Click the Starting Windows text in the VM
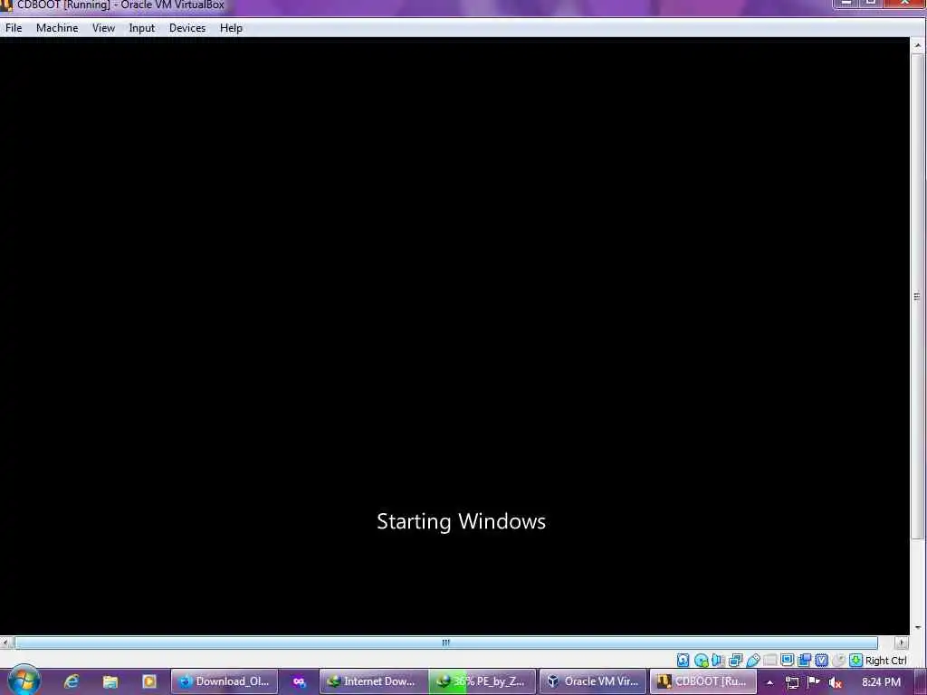This screenshot has height=695, width=927. point(461,521)
